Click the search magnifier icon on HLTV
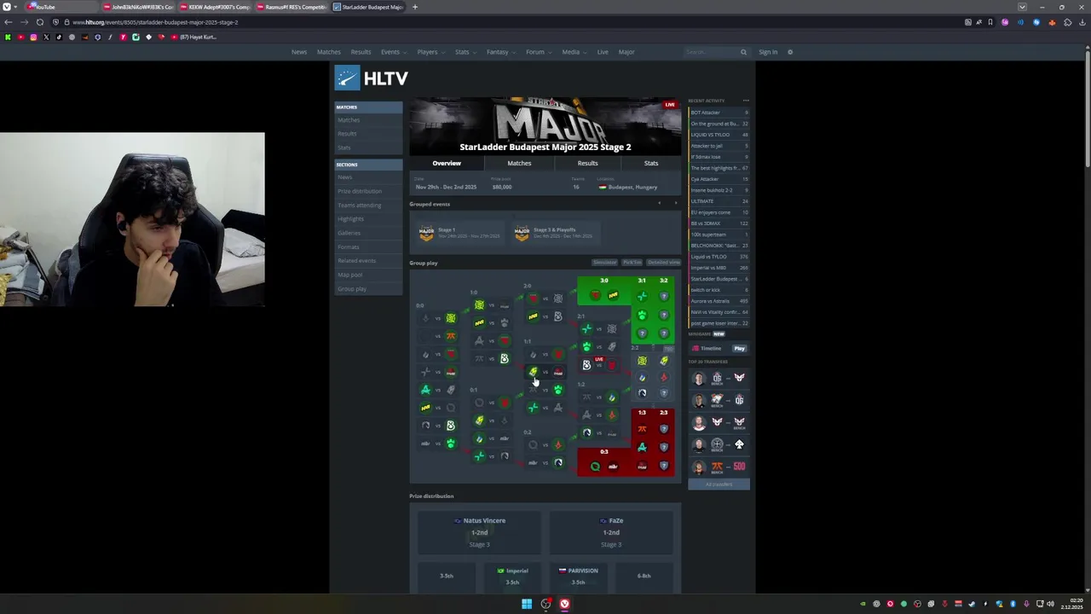1091x614 pixels. (743, 52)
